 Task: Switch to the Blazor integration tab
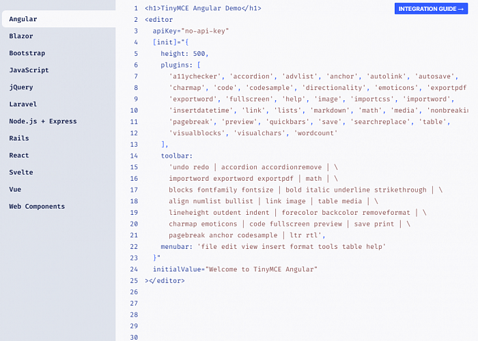21,36
